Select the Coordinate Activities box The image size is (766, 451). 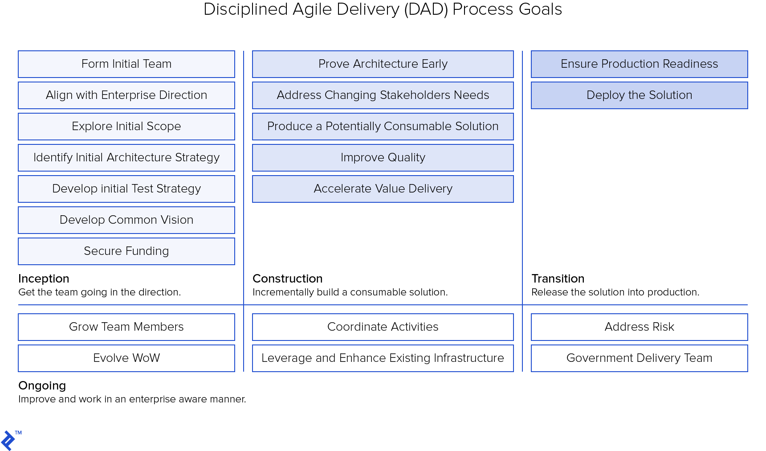click(383, 327)
